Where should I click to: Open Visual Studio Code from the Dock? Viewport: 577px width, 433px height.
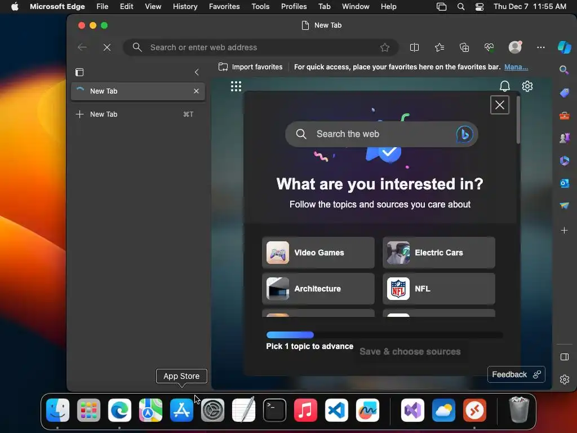coord(337,410)
